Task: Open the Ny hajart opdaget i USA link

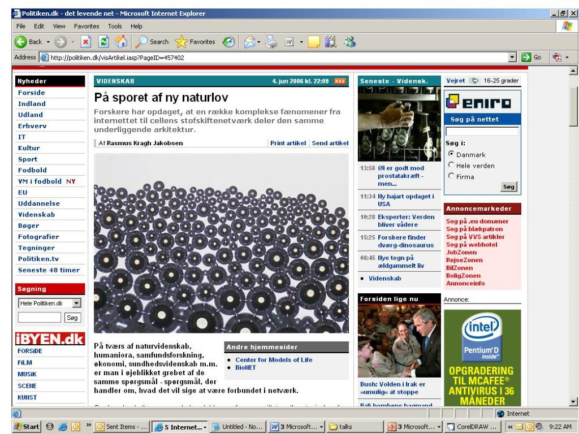Action: point(405,200)
